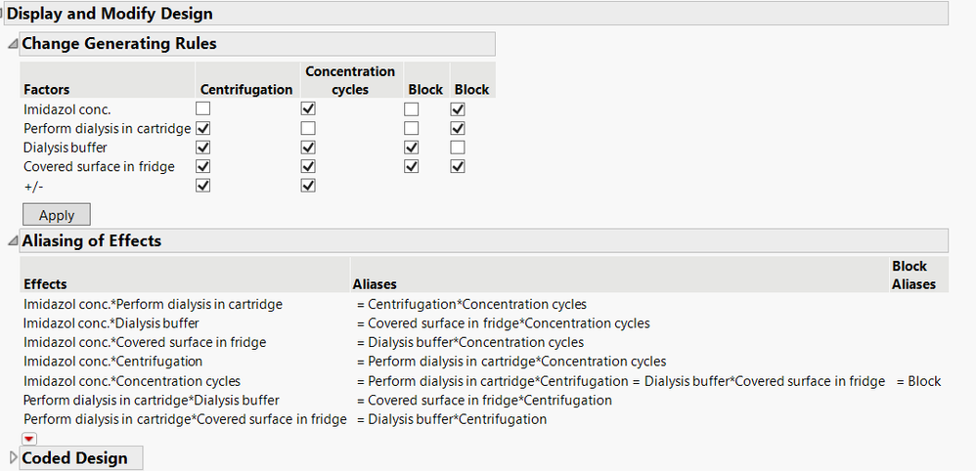This screenshot has width=976, height=471.
Task: Uncheck Covered surface in fridge for Concentration cycles
Action: 308,166
